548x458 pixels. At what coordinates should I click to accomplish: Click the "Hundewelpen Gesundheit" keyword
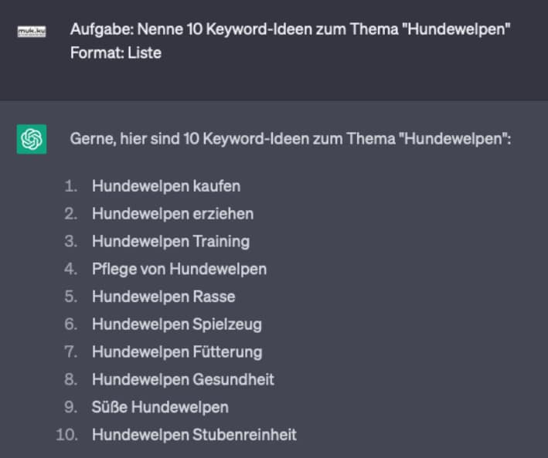point(183,379)
